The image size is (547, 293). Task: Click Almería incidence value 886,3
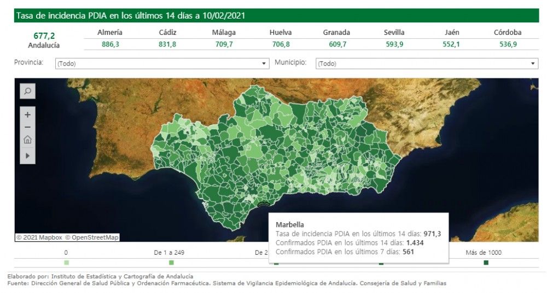[x=110, y=44]
